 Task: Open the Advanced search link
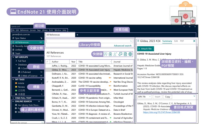pyautogui.click(x=122, y=46)
